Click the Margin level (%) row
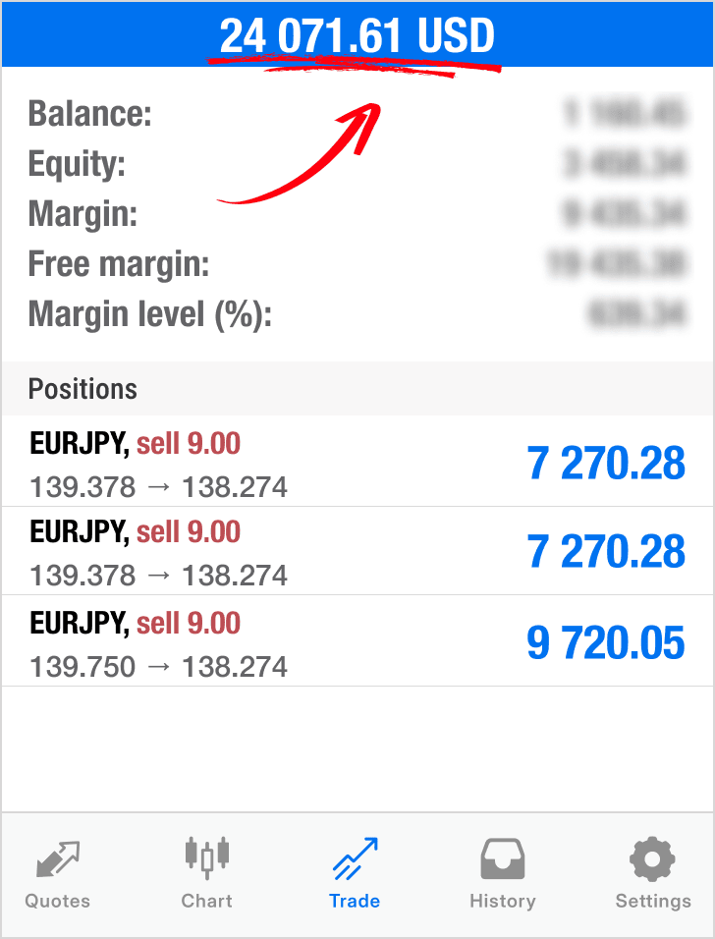This screenshot has width=715, height=939. click(x=357, y=313)
